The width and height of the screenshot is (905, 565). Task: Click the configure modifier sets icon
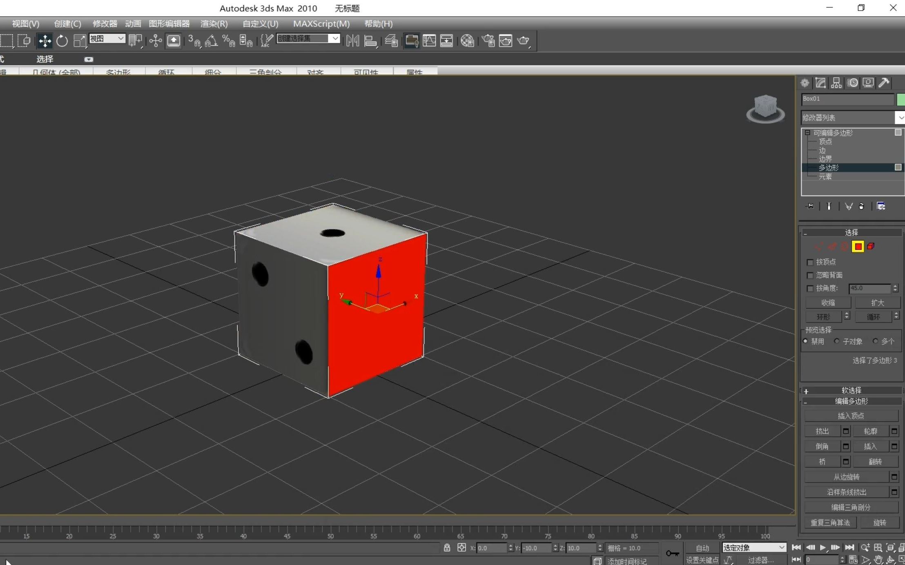(881, 206)
